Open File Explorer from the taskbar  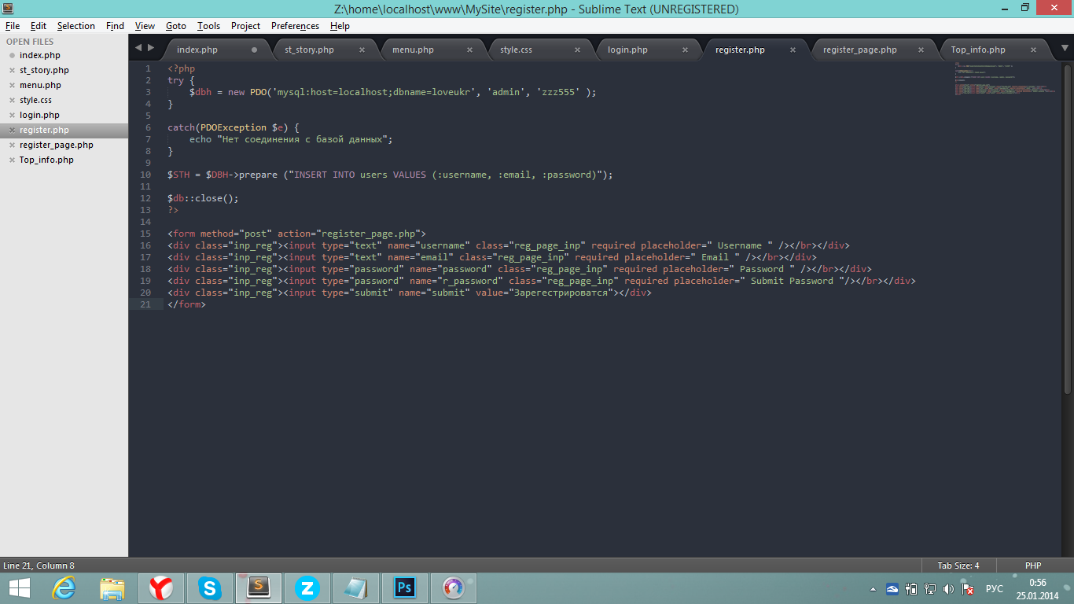click(x=112, y=587)
